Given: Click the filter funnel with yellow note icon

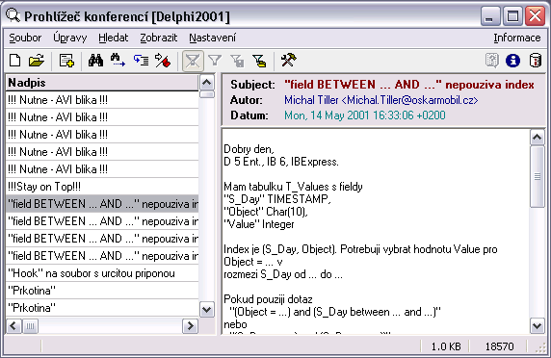Looking at the screenshot, I should coord(260,61).
